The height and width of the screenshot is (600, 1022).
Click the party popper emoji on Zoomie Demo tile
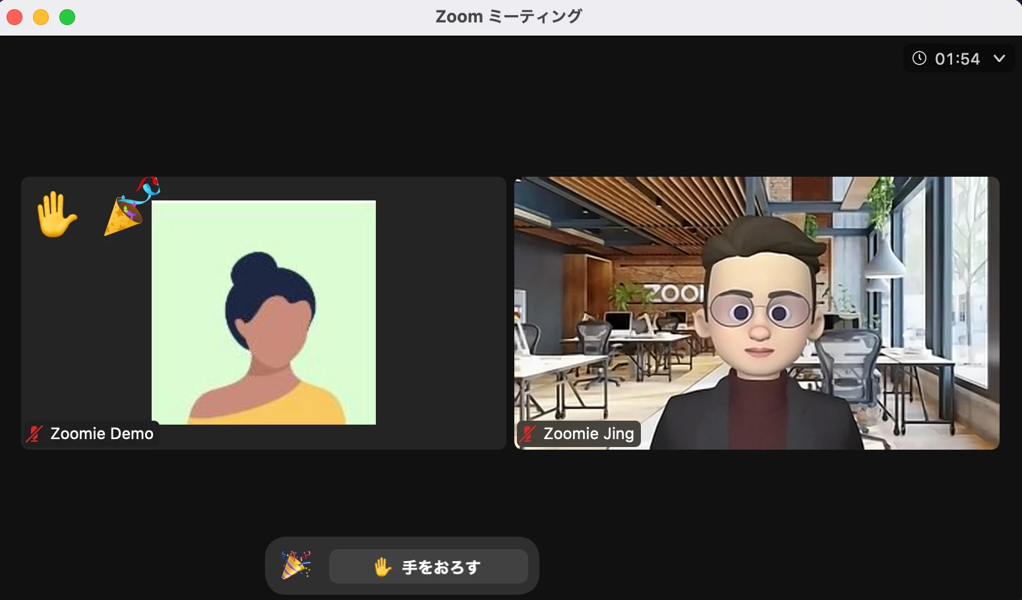(x=132, y=206)
